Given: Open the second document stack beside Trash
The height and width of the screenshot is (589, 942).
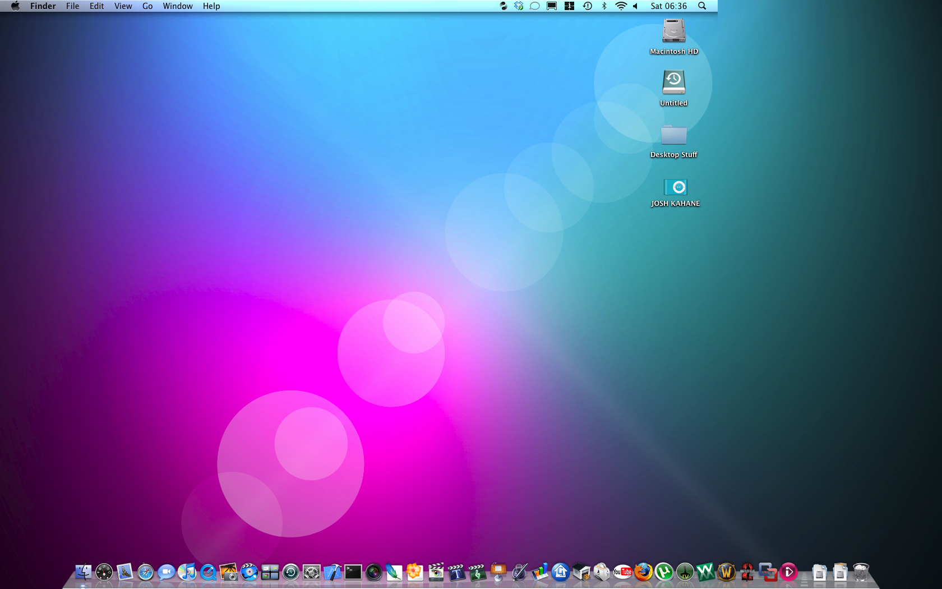Looking at the screenshot, I should point(840,572).
